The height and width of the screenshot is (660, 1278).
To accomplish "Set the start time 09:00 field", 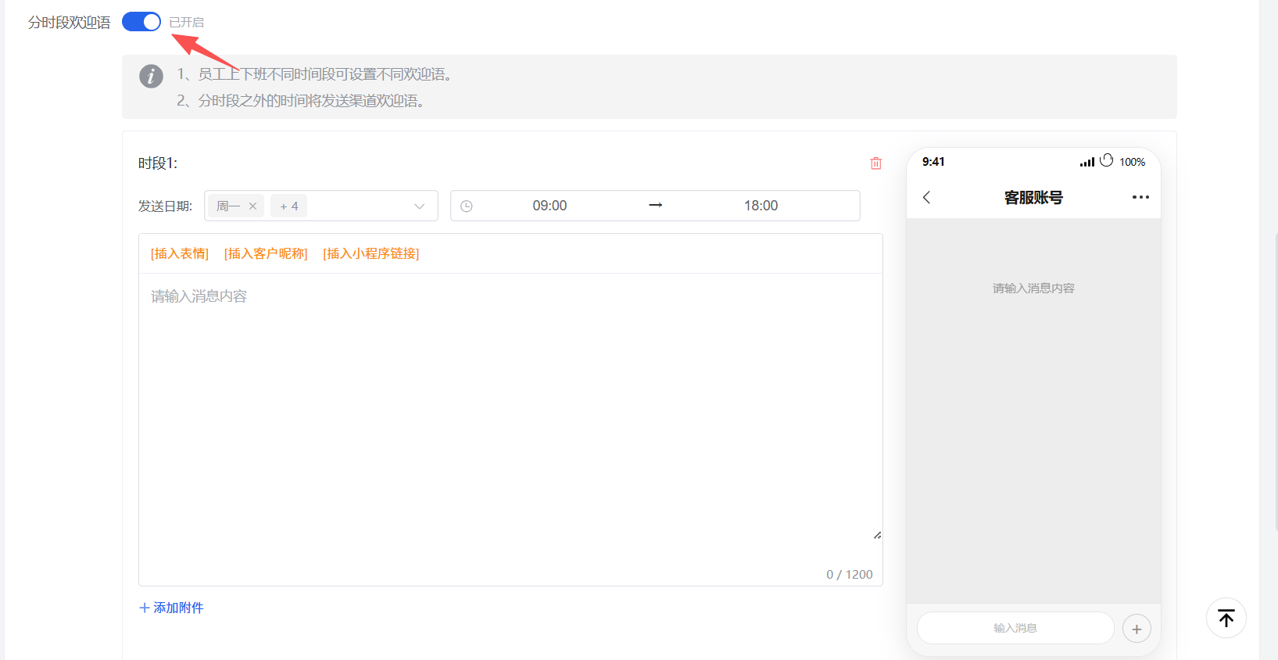I will click(550, 206).
